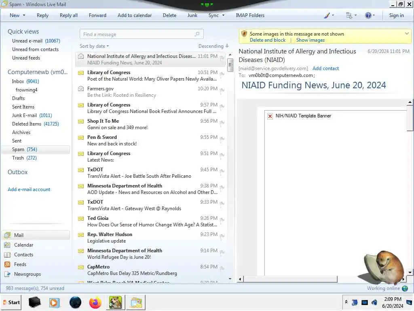Open the paintbrush icon dropdown arrow
414x311 pixels.
(333, 15)
